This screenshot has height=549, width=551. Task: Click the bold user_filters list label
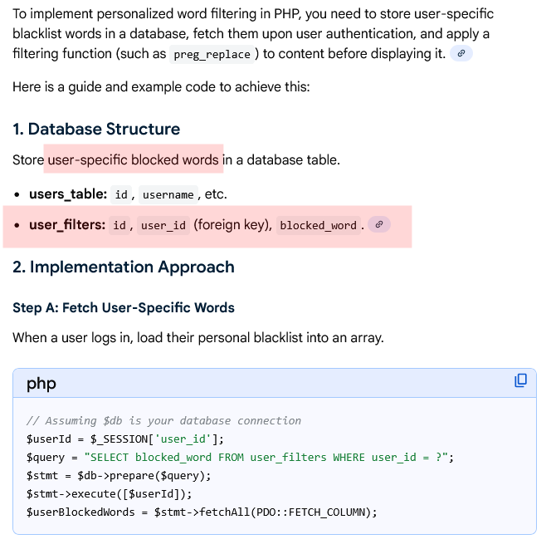coord(67,225)
